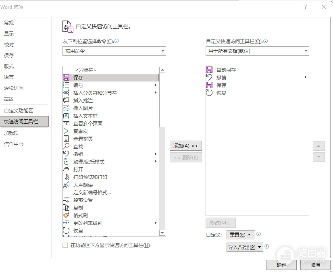Click the Redo (恢复) icon in left list
333x272 pixels.
point(66,230)
